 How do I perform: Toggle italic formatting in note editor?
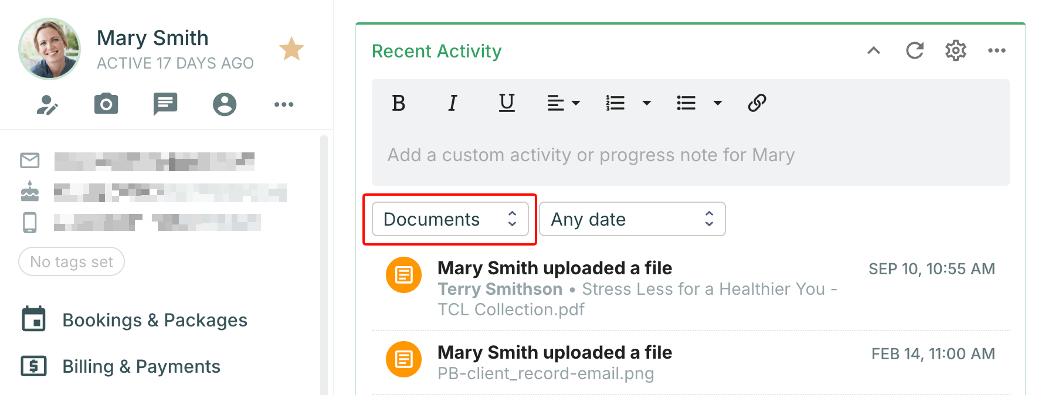point(452,104)
